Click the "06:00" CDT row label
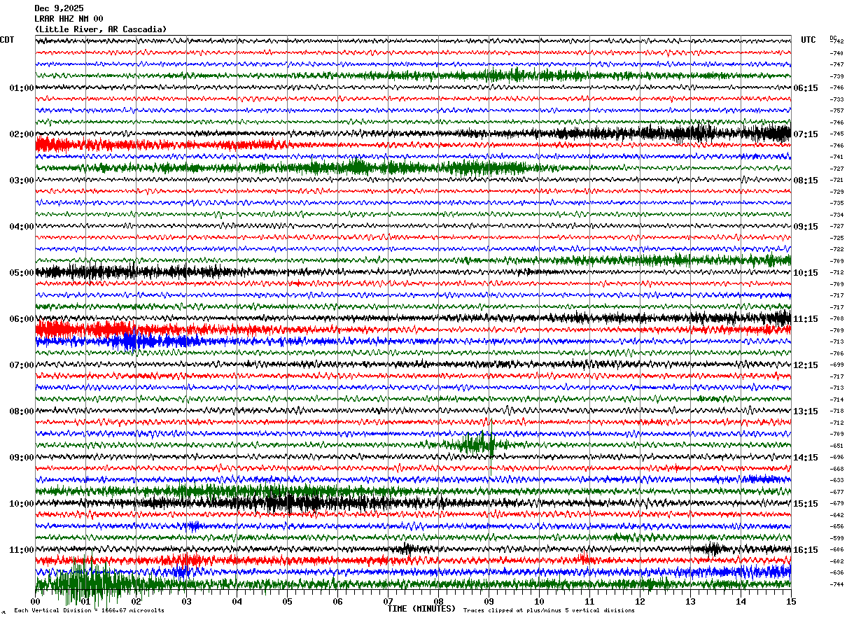847x620 pixels. (21, 319)
